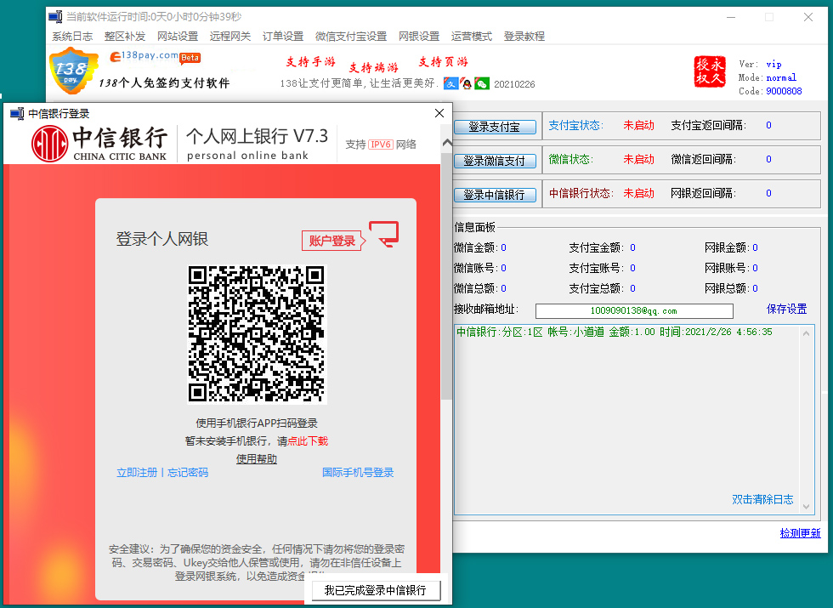
Task: Click the 中信银行登录 dialog title icon
Action: (x=17, y=113)
